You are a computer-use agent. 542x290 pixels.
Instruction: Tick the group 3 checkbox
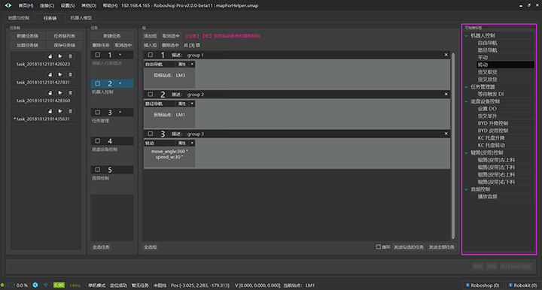tap(151, 134)
